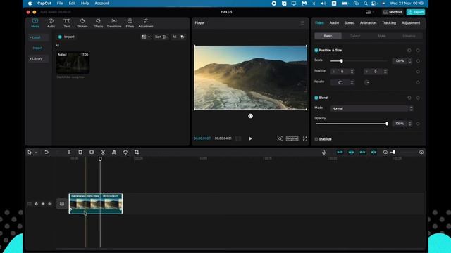Click the Mirror flip icon
Image resolution: width=451 pixels, height=253 pixels.
[x=114, y=152]
